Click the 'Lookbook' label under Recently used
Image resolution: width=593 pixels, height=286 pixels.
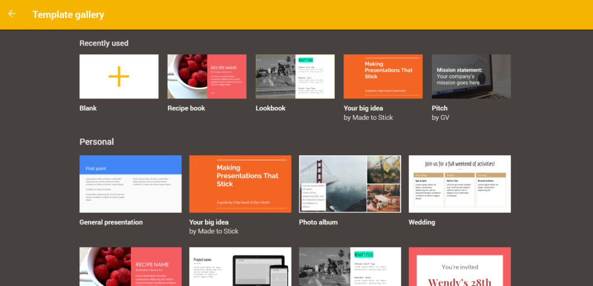[270, 108]
